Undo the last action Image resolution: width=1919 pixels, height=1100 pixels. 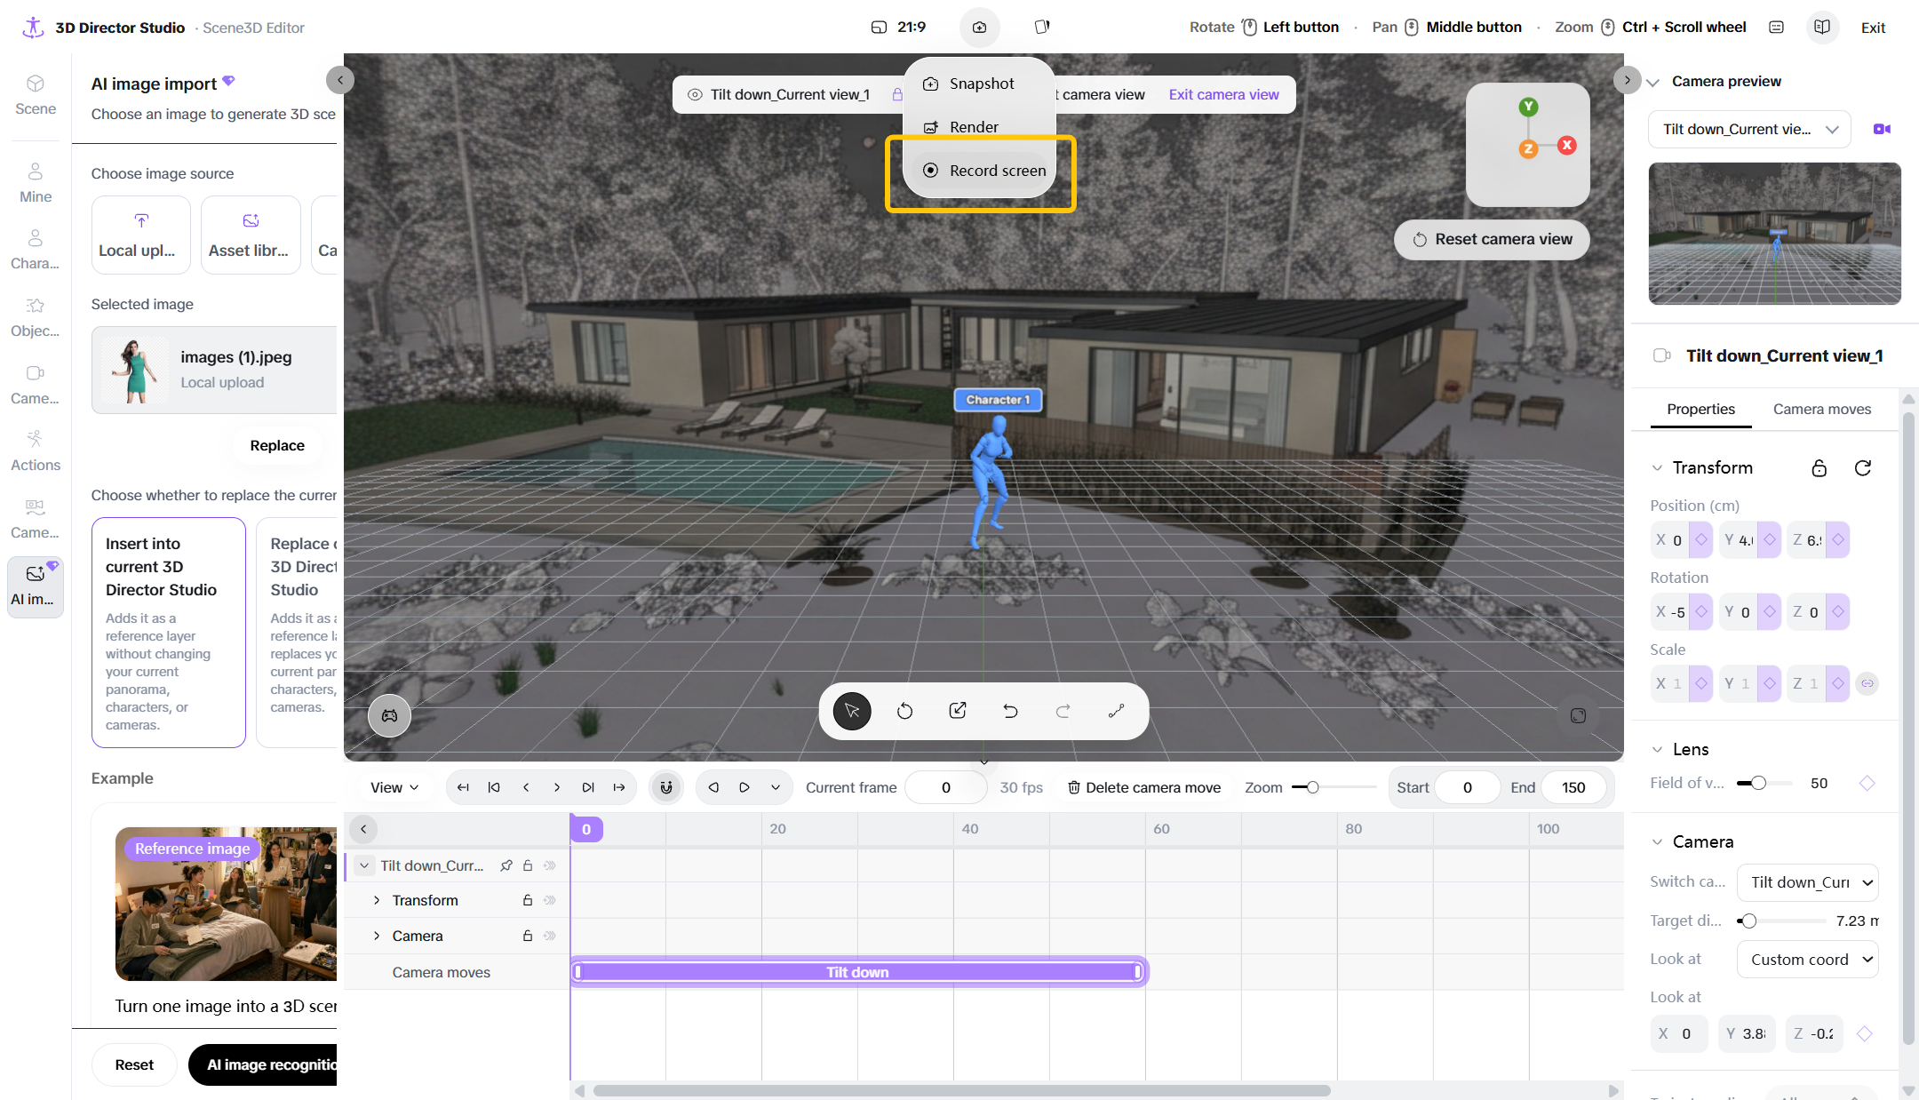point(1010,711)
